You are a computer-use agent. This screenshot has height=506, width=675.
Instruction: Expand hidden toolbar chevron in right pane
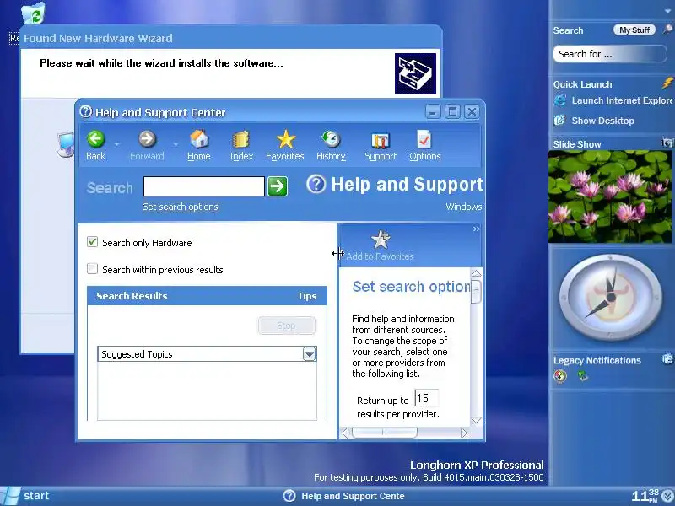click(476, 229)
